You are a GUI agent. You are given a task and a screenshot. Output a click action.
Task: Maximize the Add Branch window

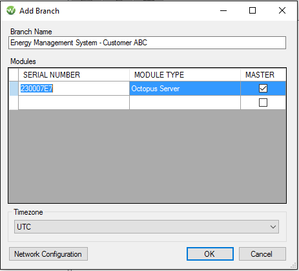coord(253,10)
